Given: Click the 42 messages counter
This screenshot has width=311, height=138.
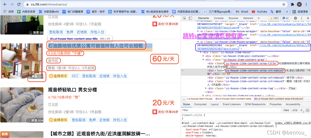Looking at the screenshot, I should (285, 18).
